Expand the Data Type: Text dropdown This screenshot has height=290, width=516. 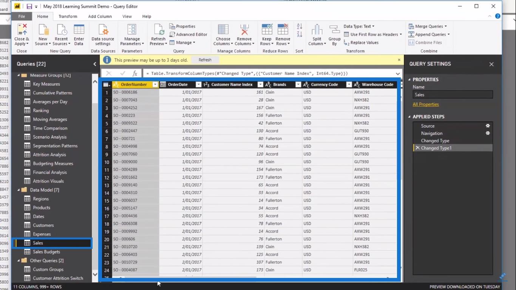(359, 26)
